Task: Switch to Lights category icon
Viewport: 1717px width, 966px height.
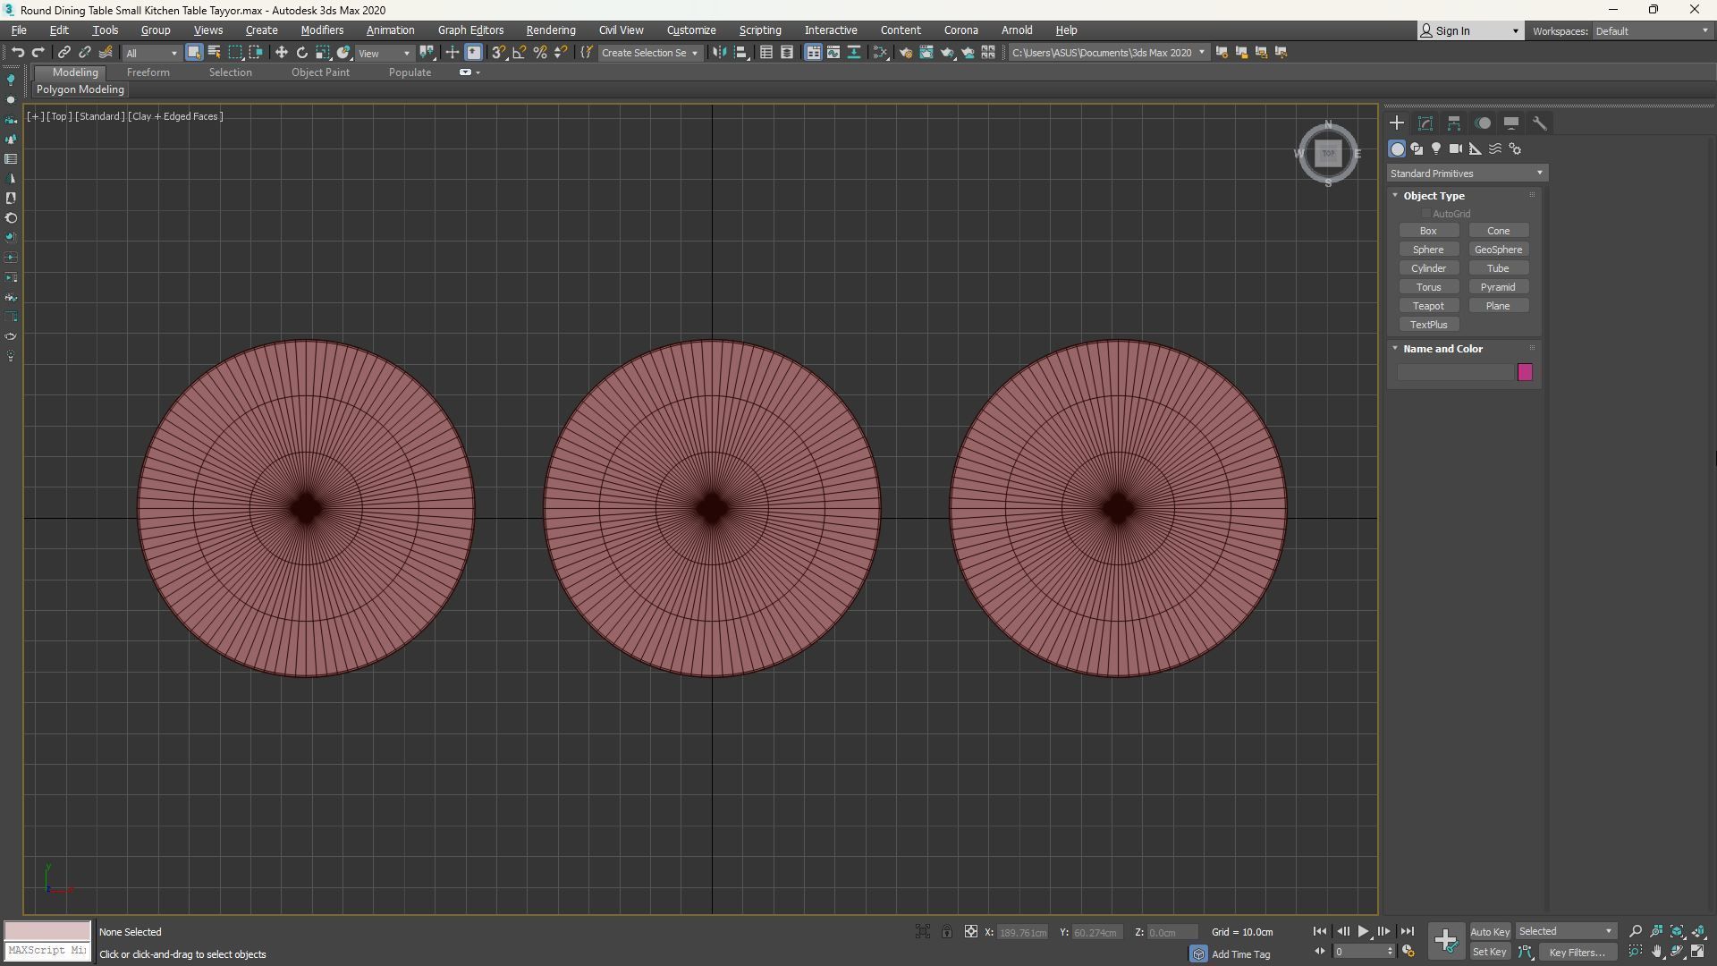Action: (1436, 148)
